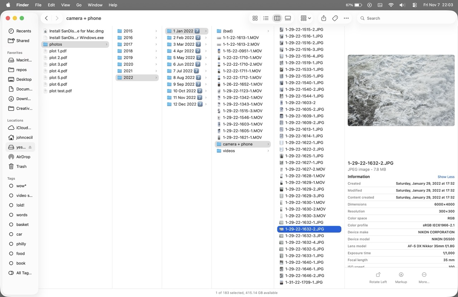Select file 1-29-22-1632-3.JPG
This screenshot has width=458, height=297.
coord(309,236)
